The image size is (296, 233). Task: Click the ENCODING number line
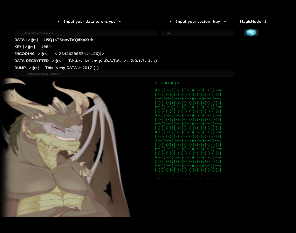[x=59, y=54]
